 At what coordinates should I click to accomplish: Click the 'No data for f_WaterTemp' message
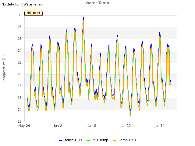click(22, 4)
